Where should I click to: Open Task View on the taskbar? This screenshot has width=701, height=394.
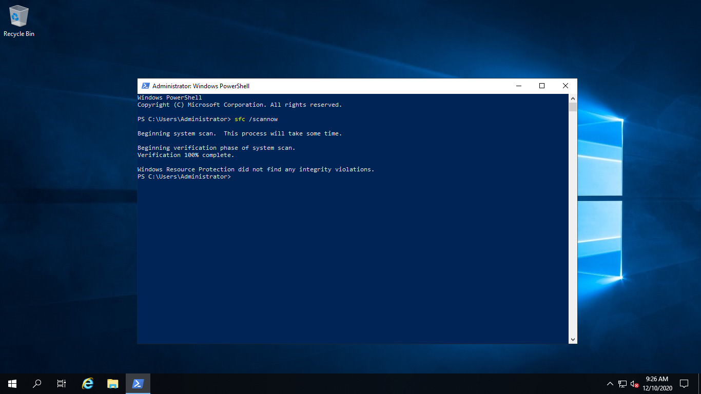click(x=62, y=383)
